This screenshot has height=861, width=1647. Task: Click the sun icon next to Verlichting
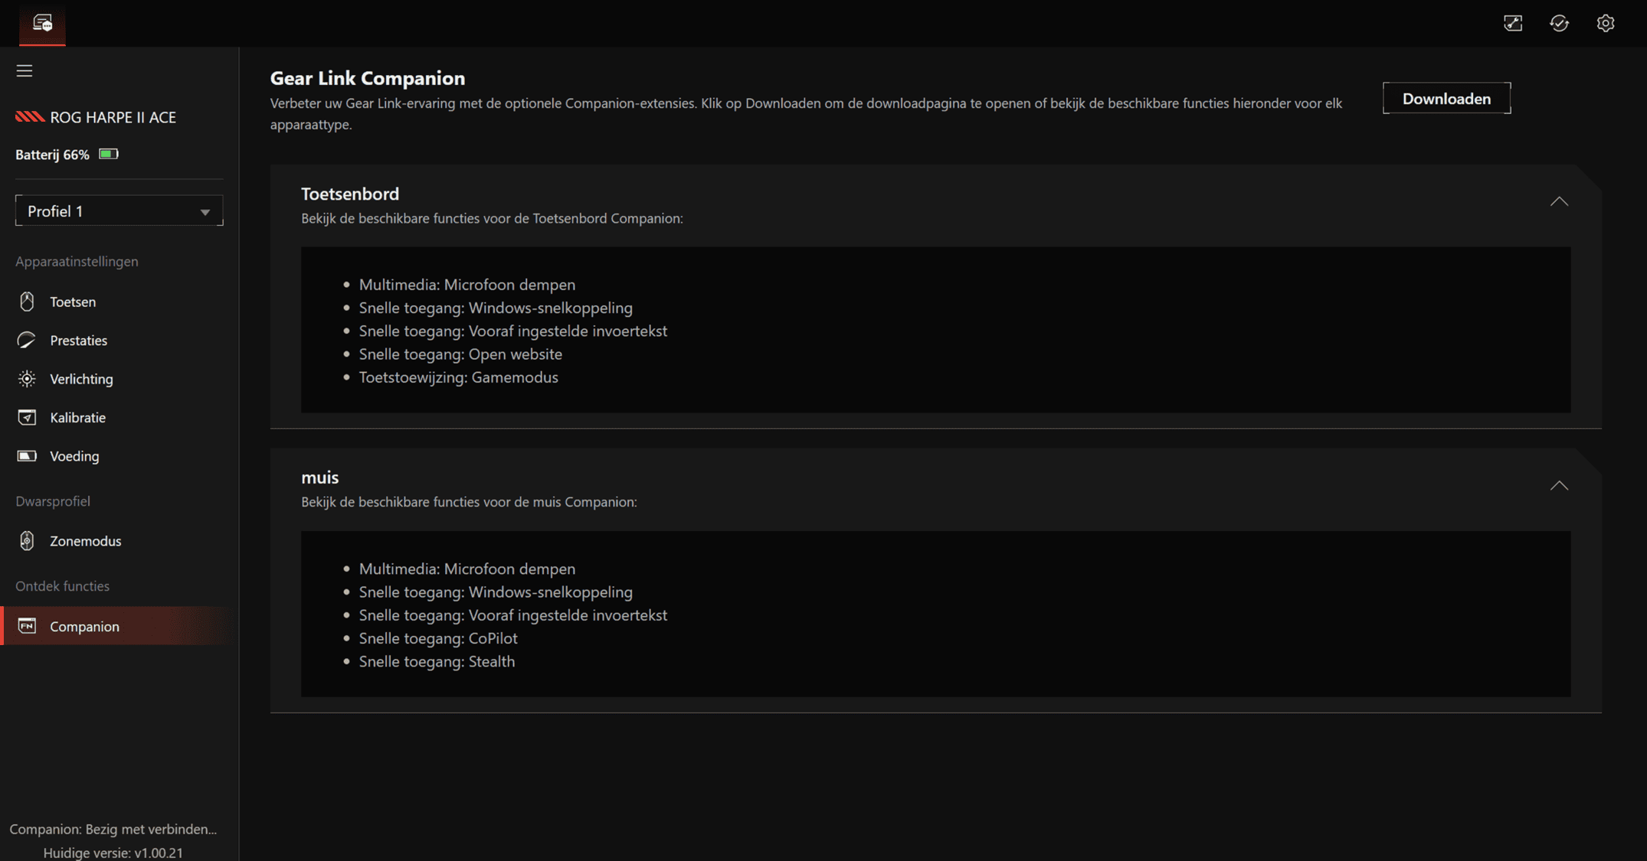(27, 379)
